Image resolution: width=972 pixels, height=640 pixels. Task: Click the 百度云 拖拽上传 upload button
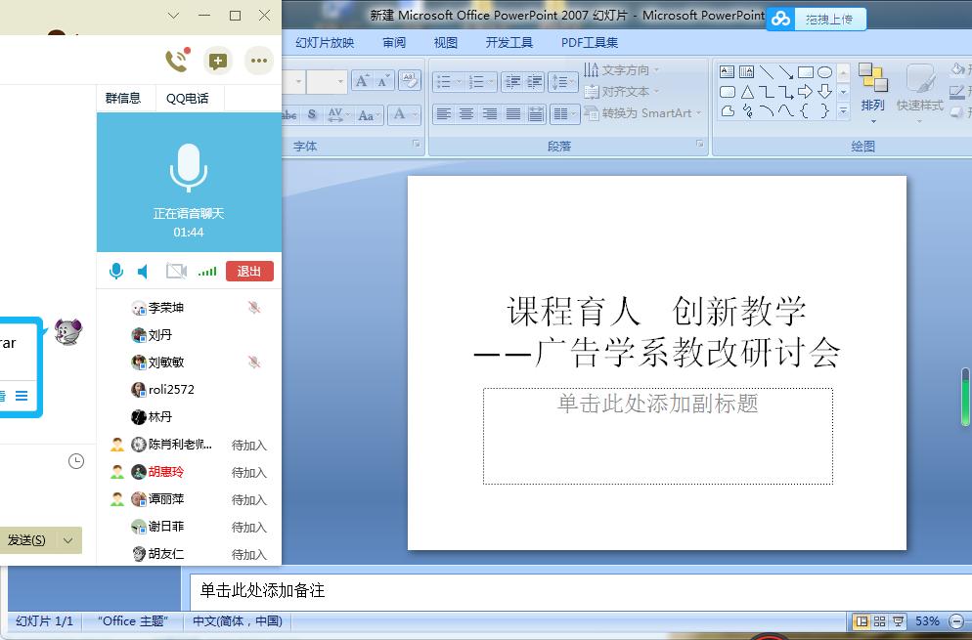(x=817, y=19)
